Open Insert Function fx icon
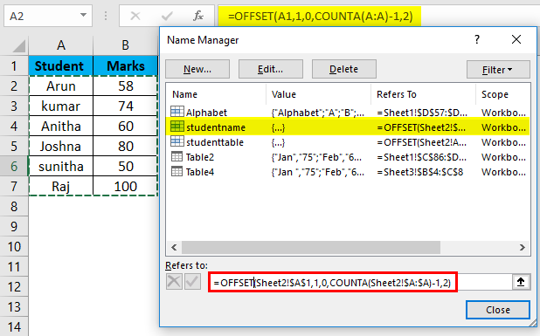 tap(198, 16)
